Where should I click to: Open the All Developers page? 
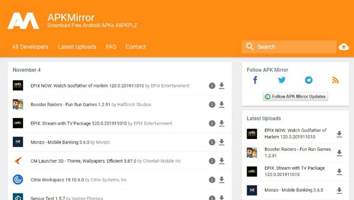[30, 47]
